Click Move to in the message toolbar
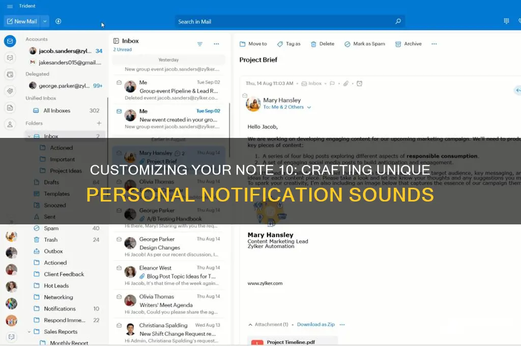 tap(253, 44)
